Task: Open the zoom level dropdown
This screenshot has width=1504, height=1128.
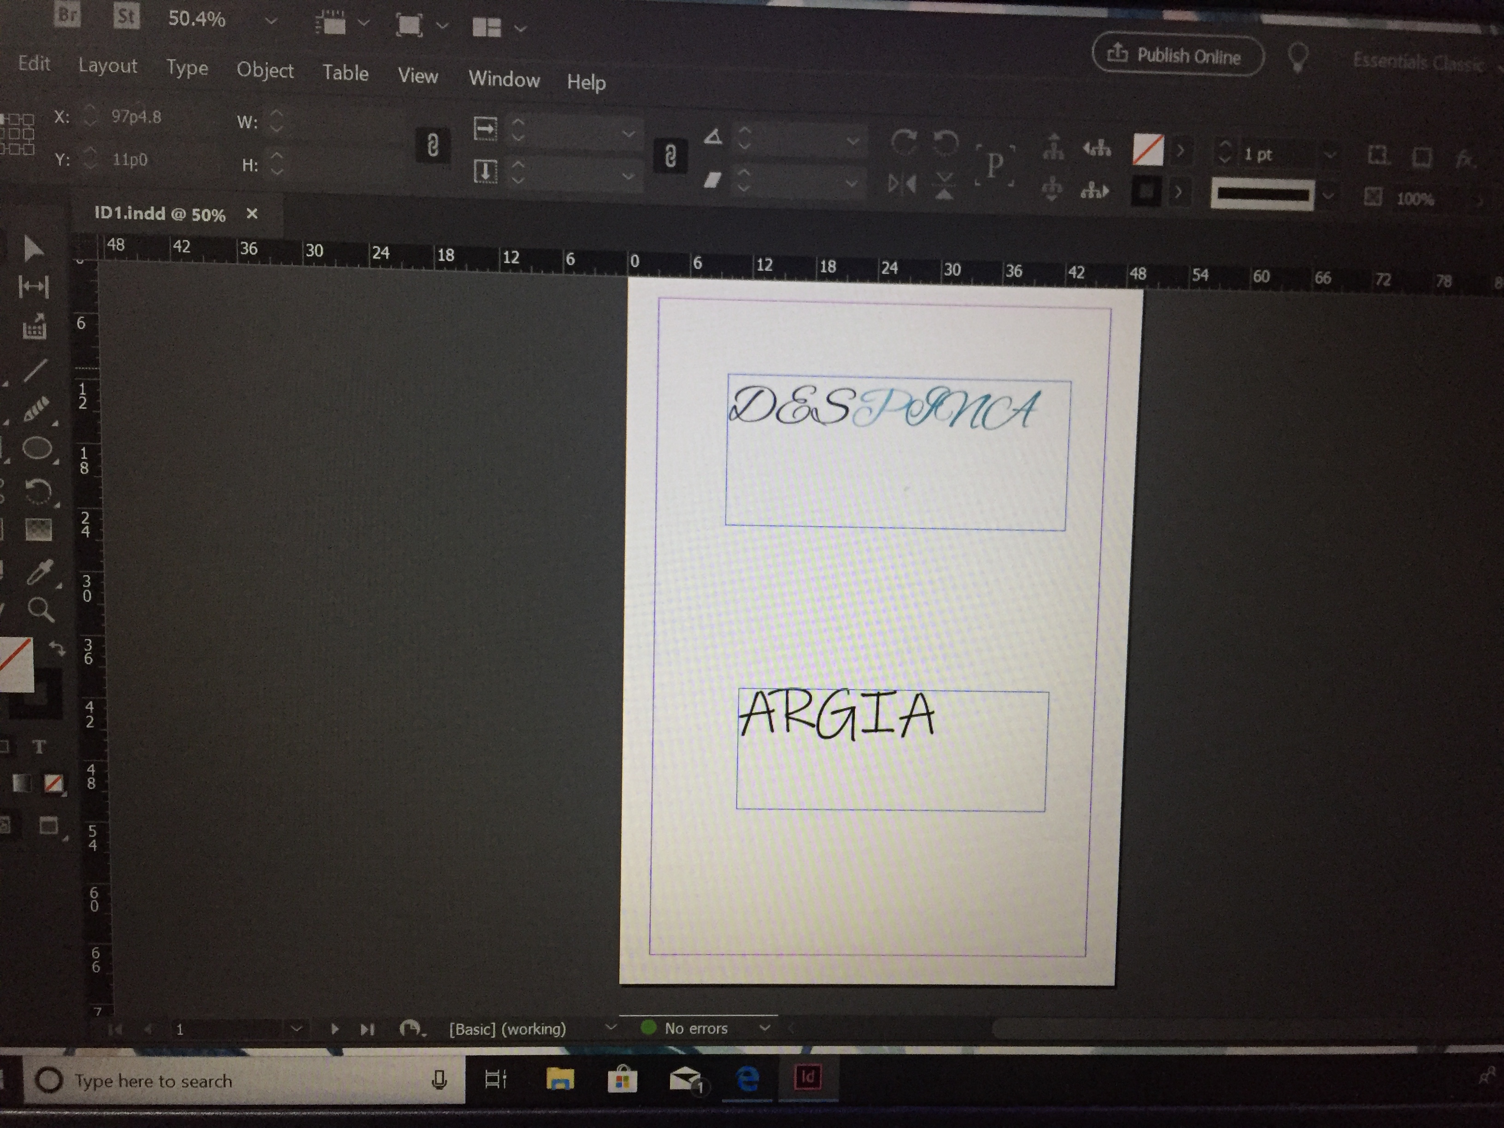Action: [270, 21]
